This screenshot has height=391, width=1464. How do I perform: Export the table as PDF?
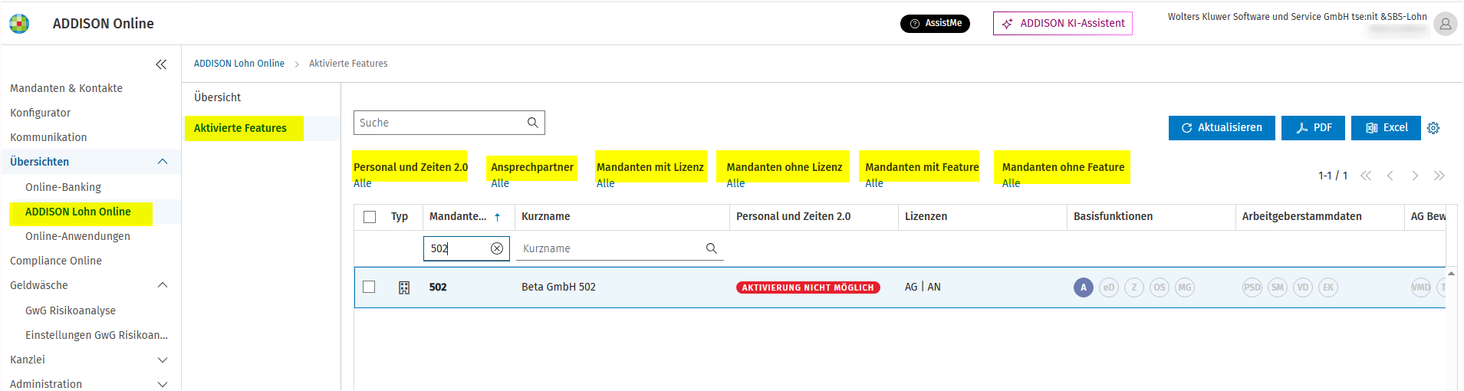coord(1313,128)
